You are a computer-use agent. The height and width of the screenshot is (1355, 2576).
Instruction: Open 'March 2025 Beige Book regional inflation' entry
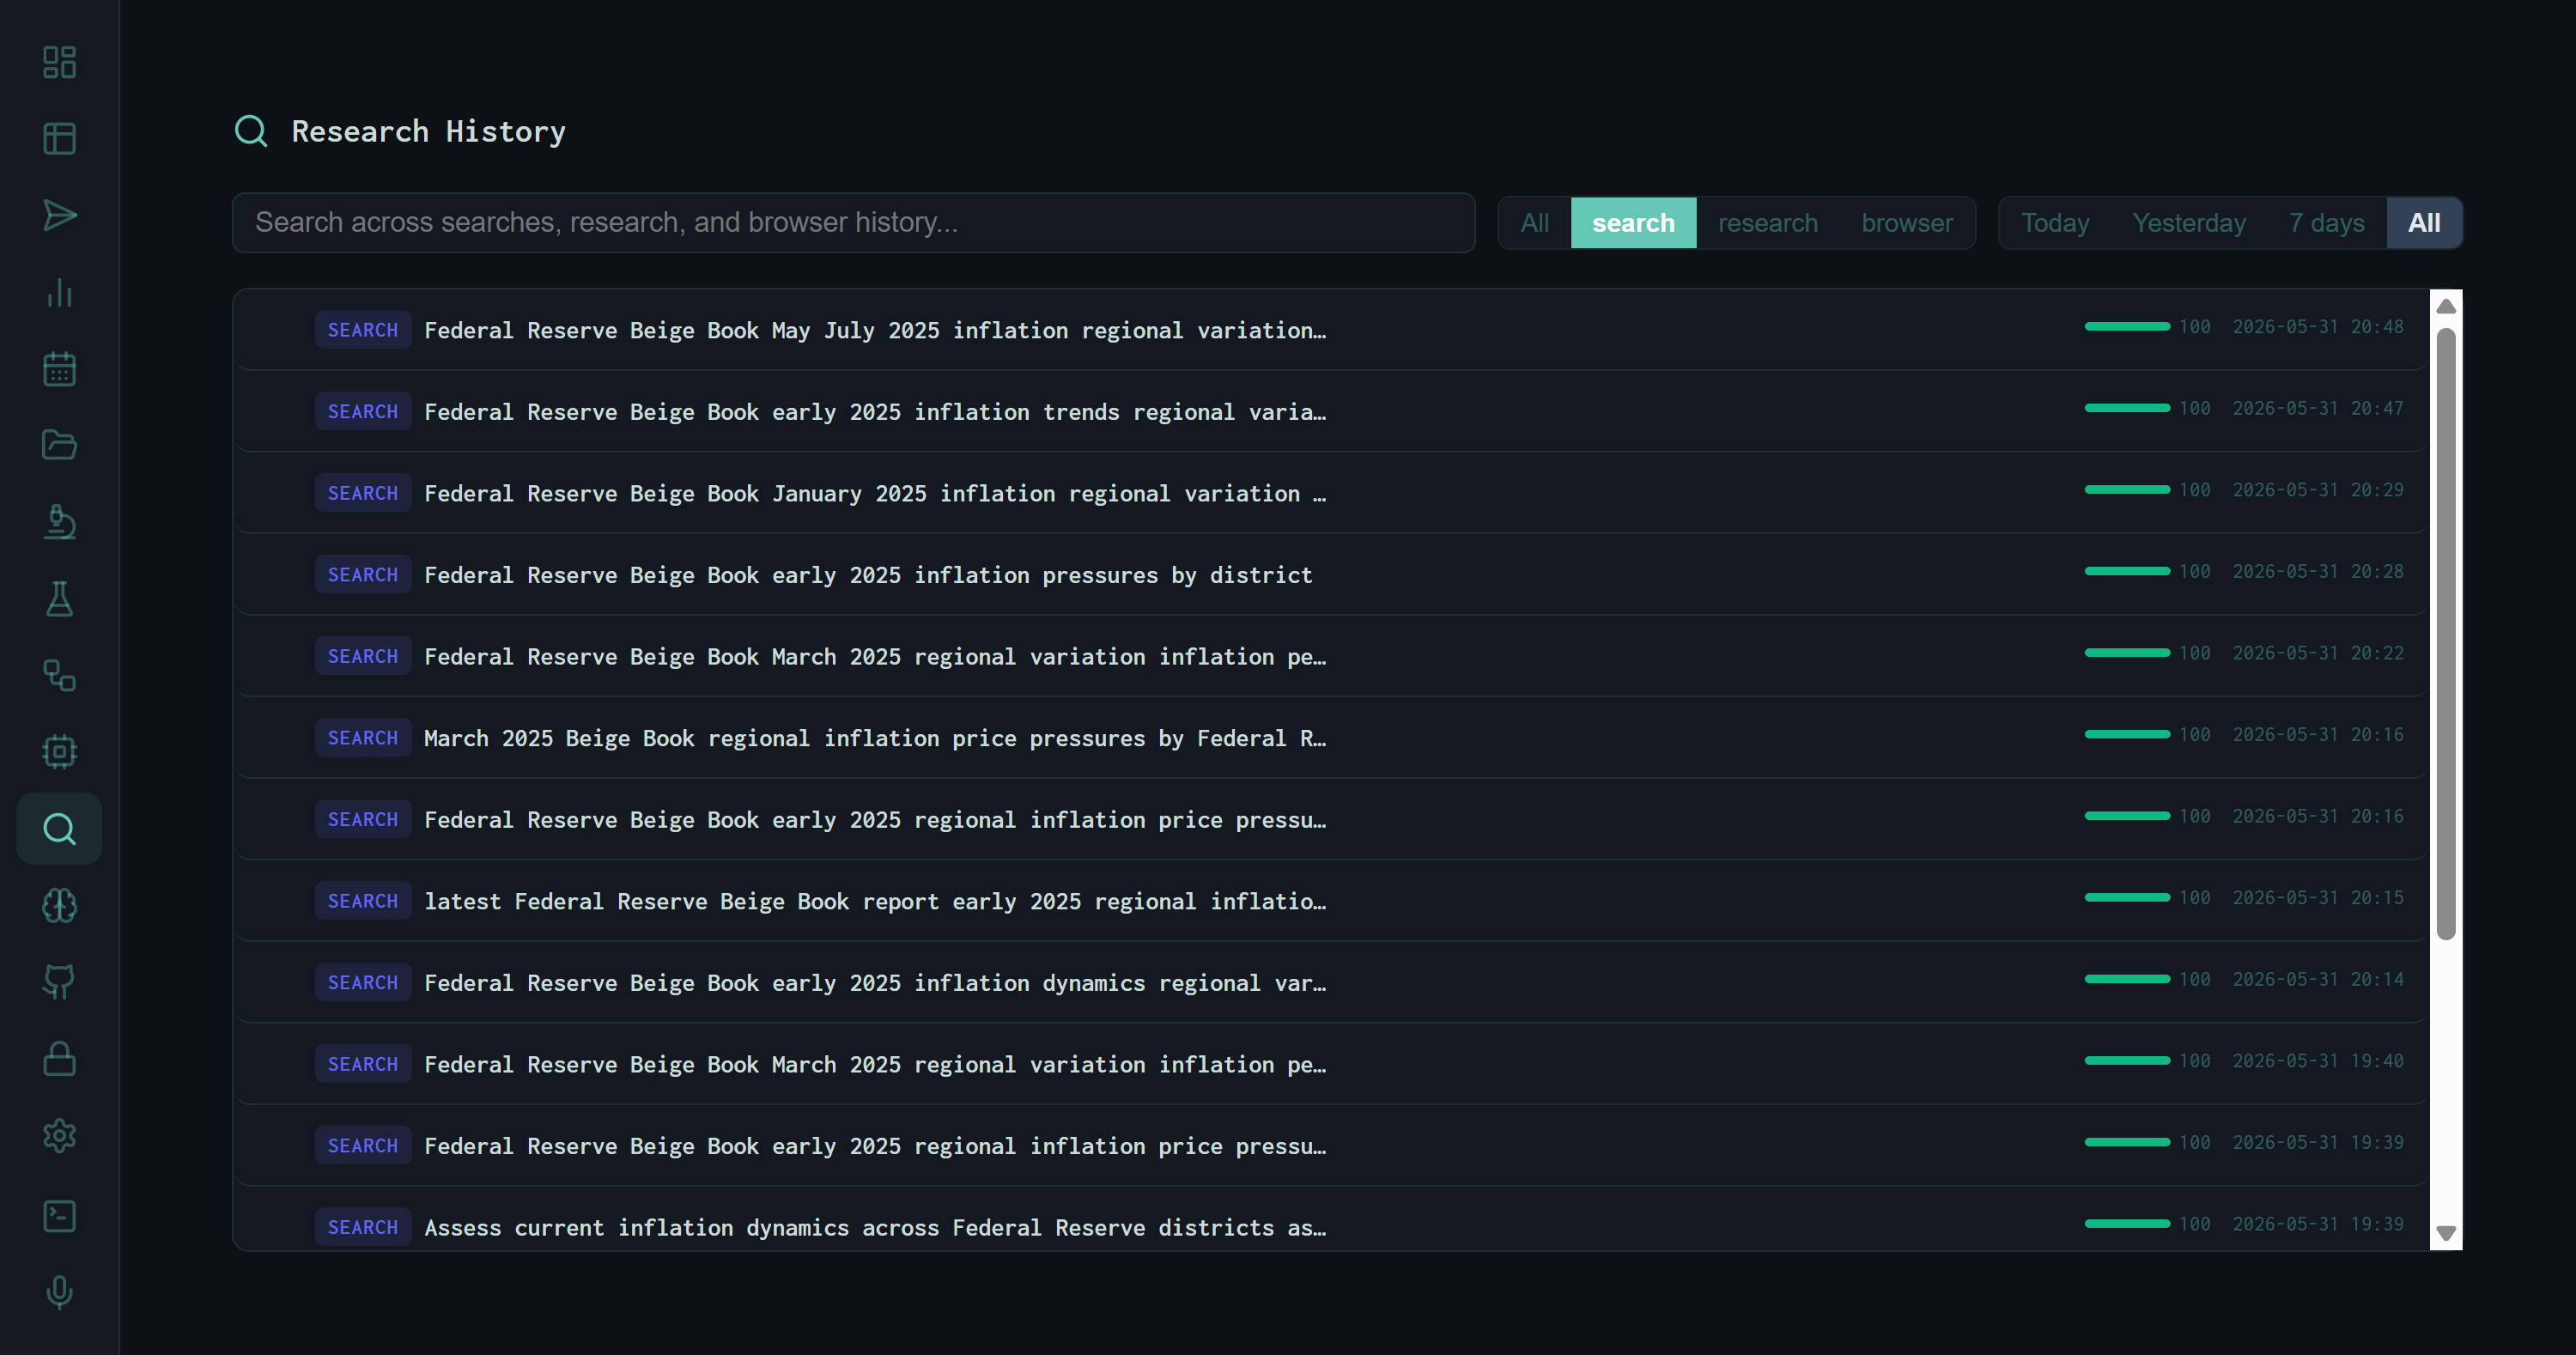point(1331,737)
